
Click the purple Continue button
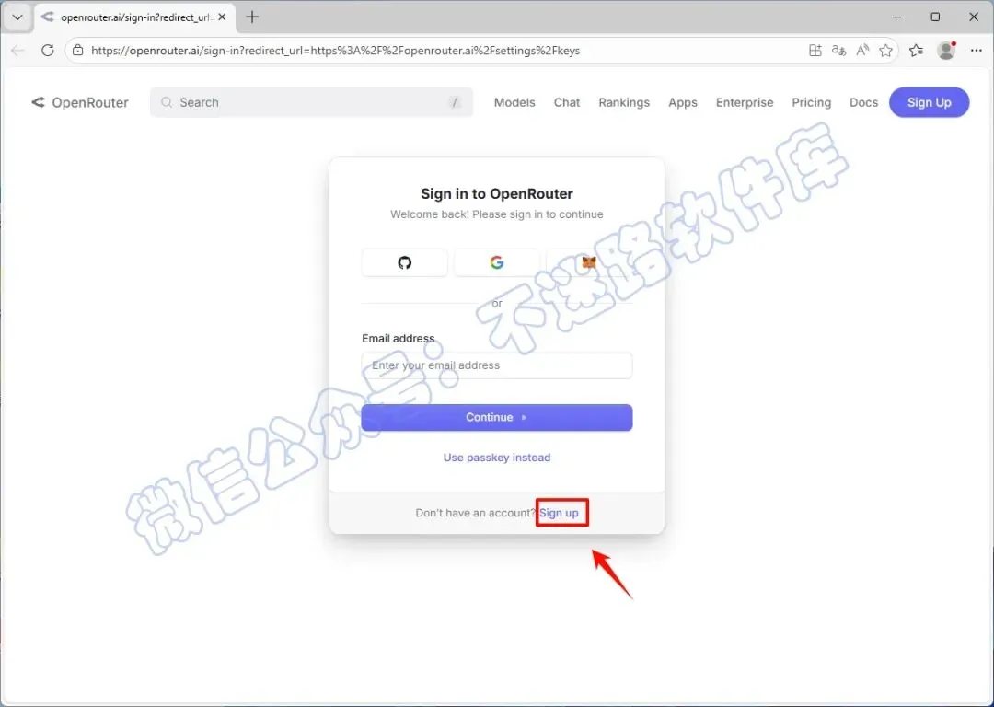coord(497,417)
